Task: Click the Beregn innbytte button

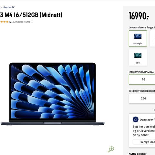Action: [144, 142]
